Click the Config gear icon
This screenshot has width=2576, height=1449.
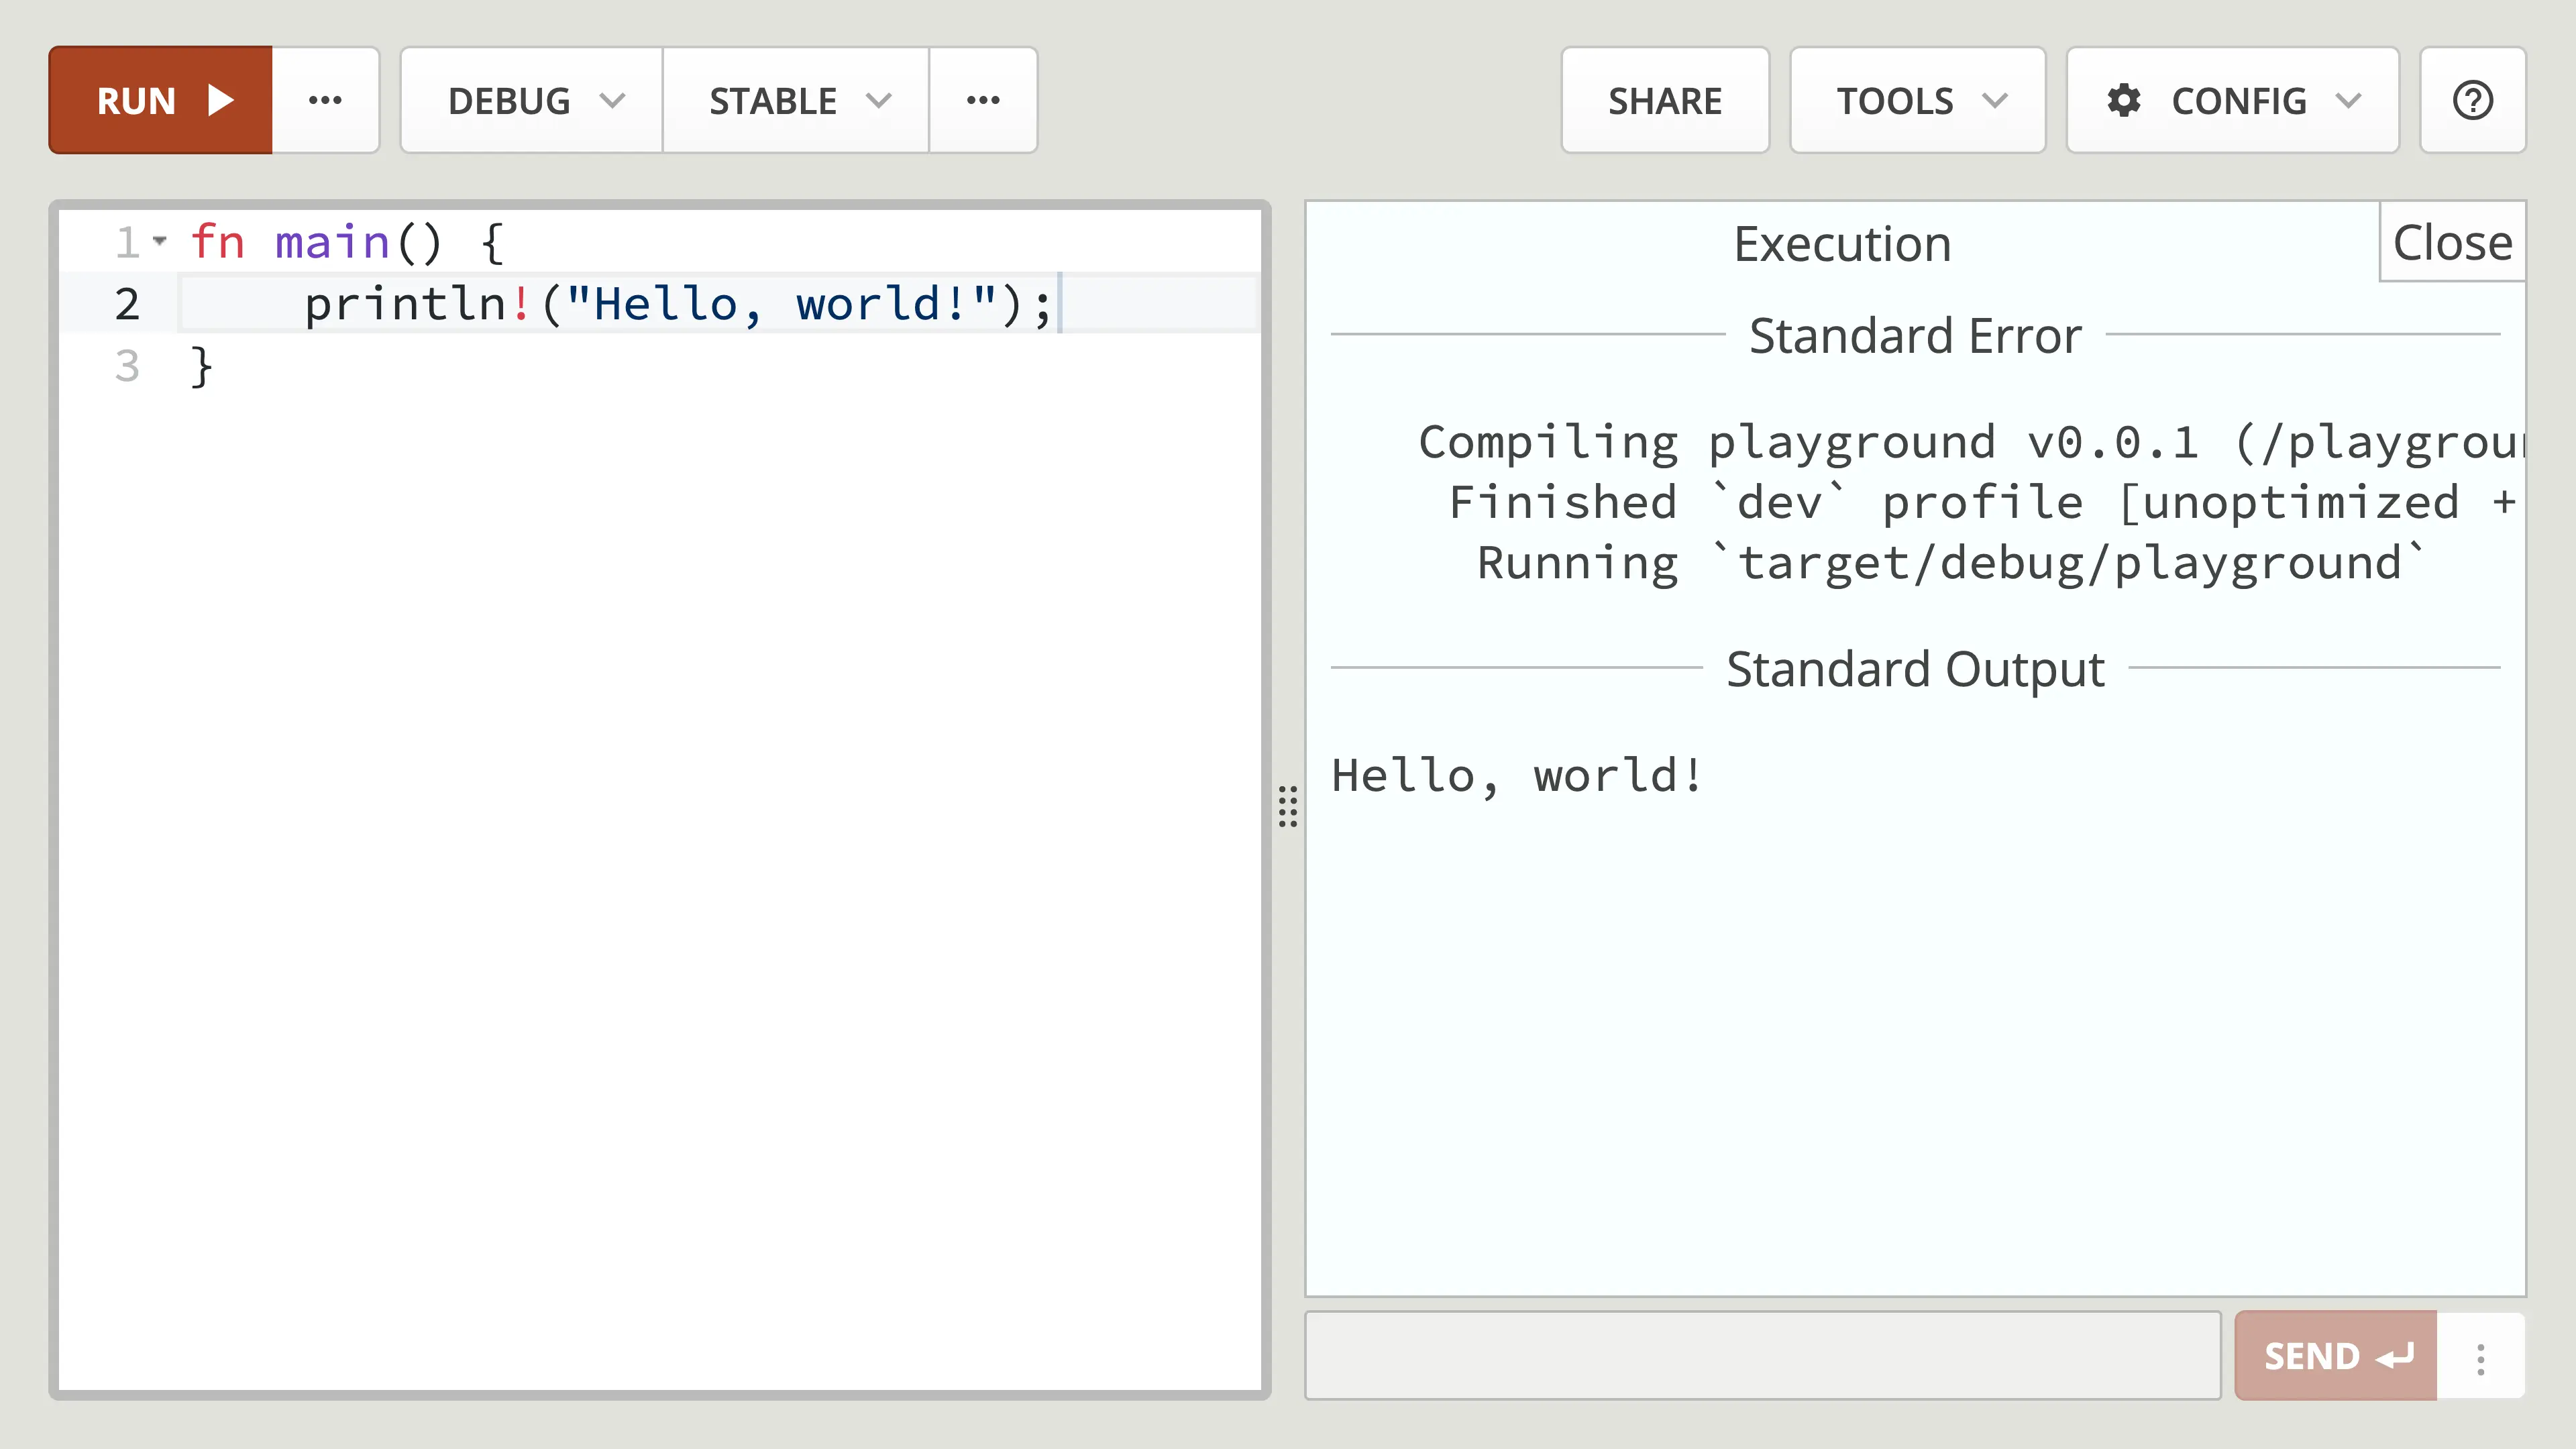point(2124,100)
